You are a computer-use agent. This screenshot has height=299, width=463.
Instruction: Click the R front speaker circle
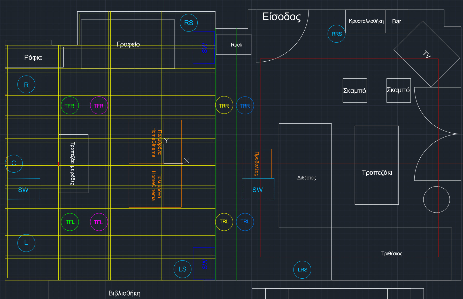[x=26, y=85]
